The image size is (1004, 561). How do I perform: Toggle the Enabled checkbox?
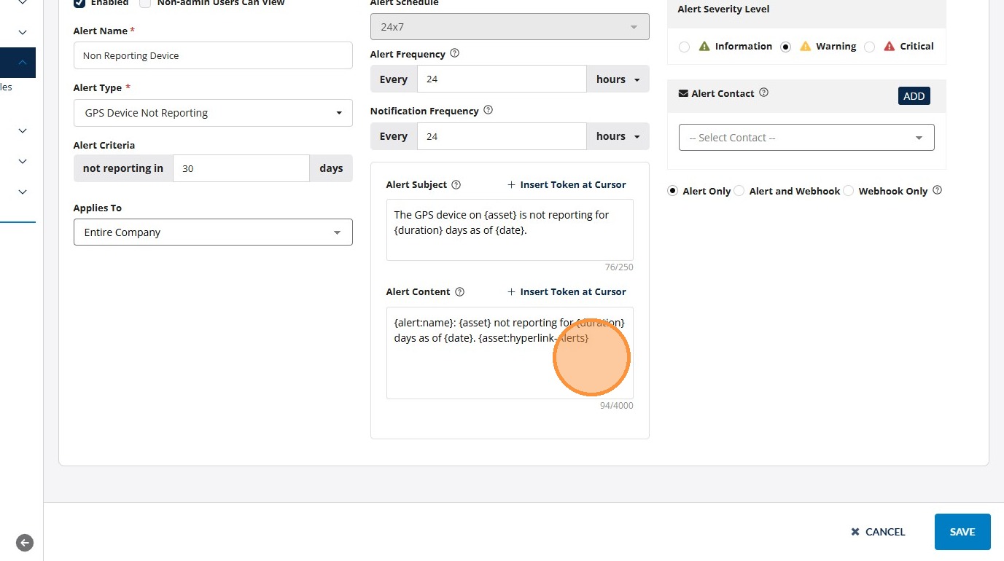pos(79,3)
